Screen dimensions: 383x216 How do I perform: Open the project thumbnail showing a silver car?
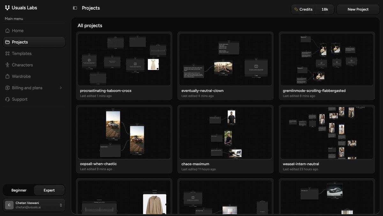click(327, 197)
